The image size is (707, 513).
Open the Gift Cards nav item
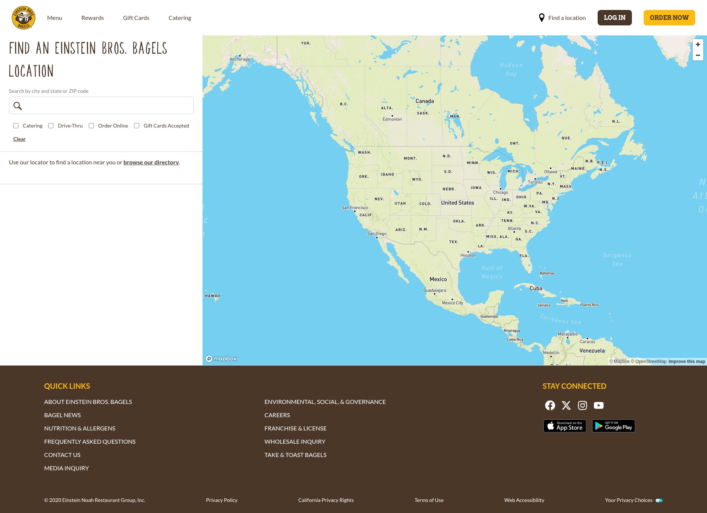(136, 18)
